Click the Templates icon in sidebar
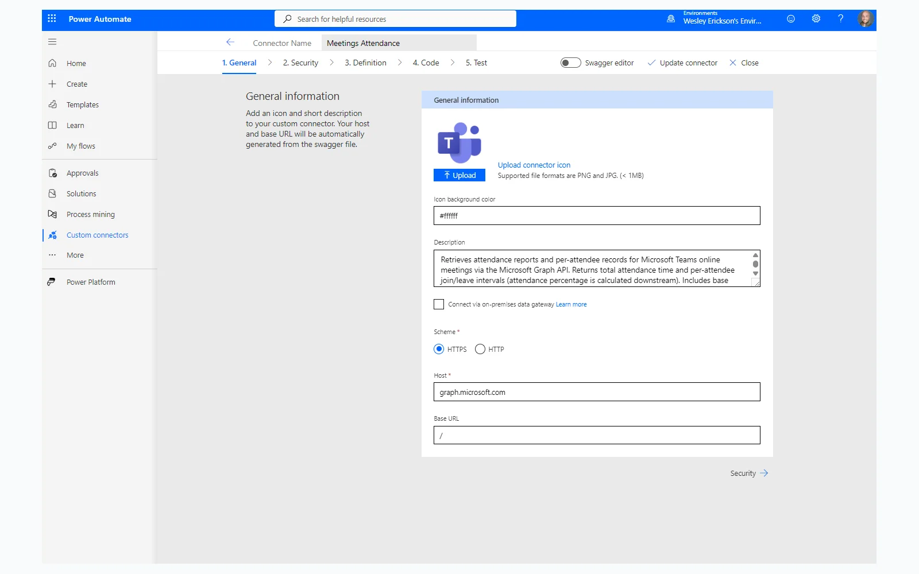The width and height of the screenshot is (919, 574). [52, 104]
